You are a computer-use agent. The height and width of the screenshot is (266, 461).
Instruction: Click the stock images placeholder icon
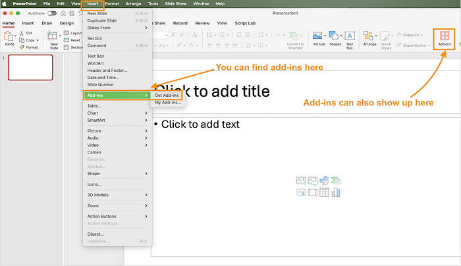pos(301,181)
